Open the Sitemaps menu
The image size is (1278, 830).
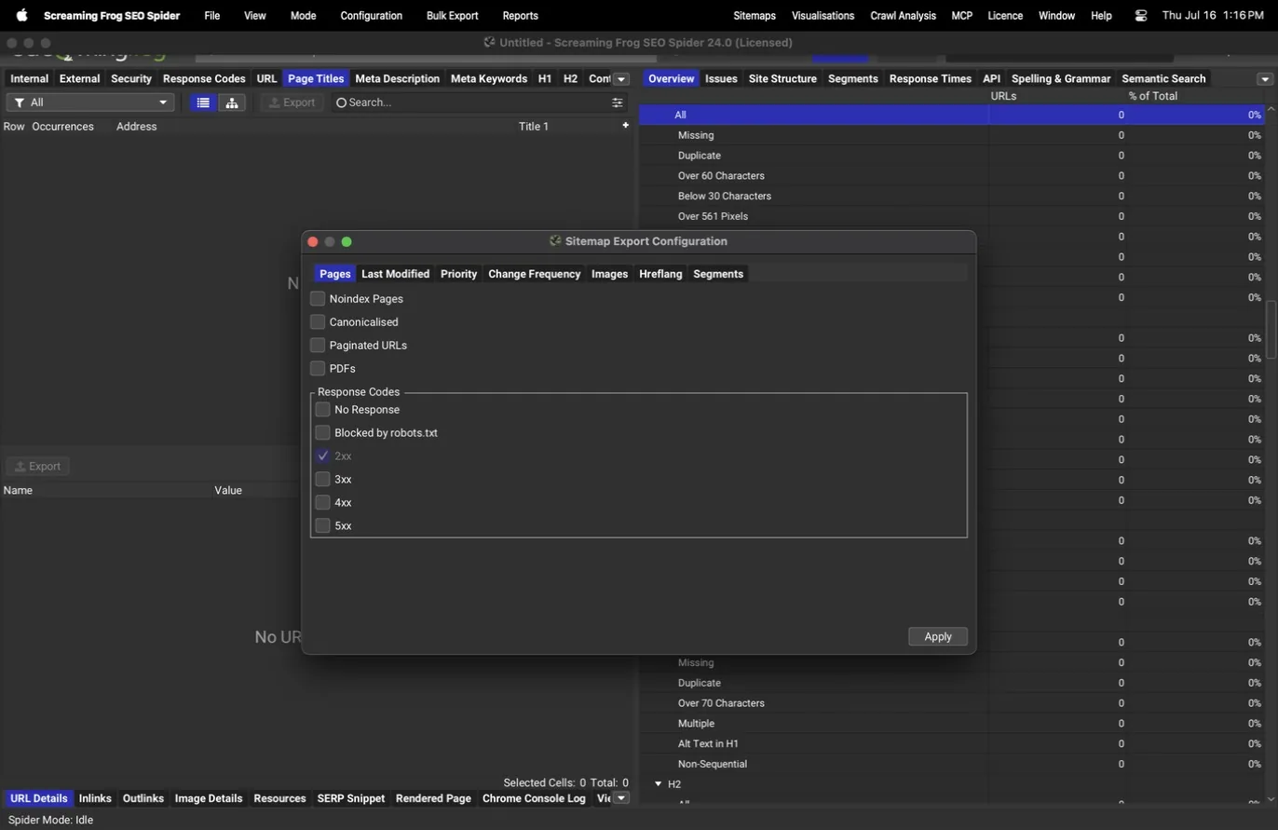click(x=755, y=16)
